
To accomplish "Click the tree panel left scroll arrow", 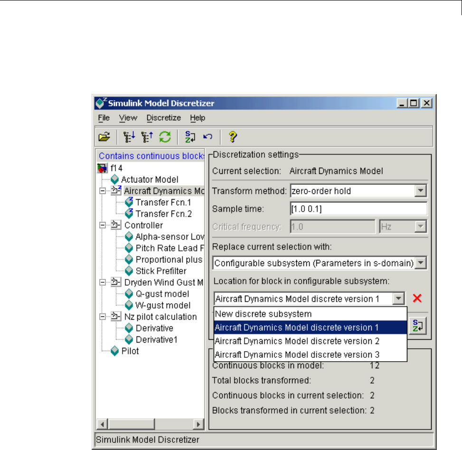I will (102, 424).
